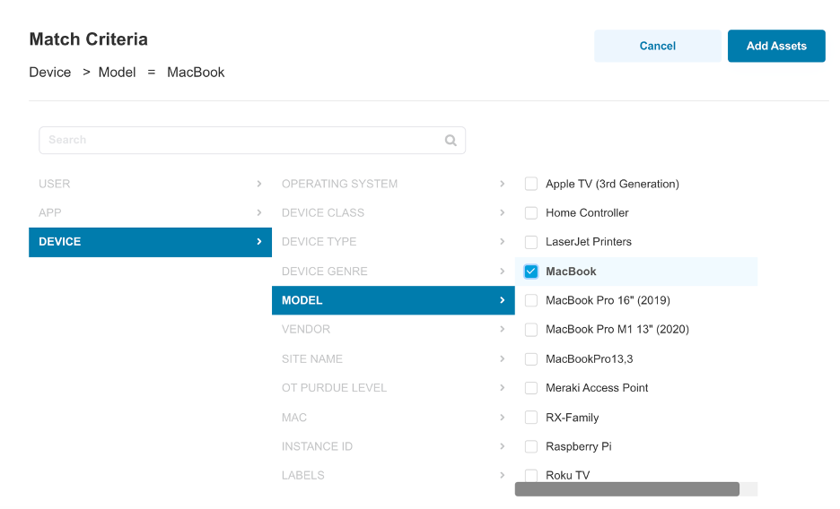Click the search magnifier icon
Image resolution: width=840 pixels, height=509 pixels.
pyautogui.click(x=451, y=140)
